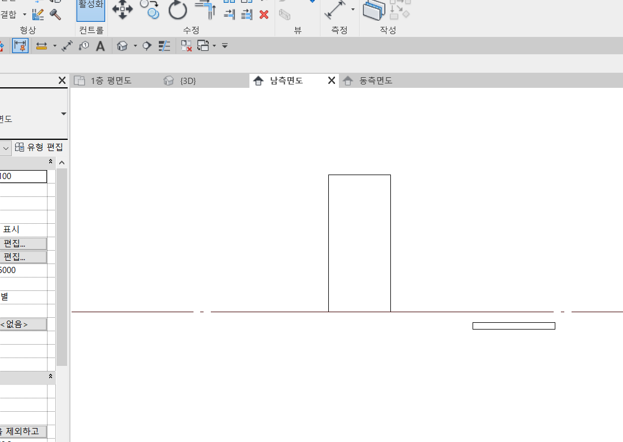
Task: Select the Trim/Extend to Corner tool
Action: [206, 10]
